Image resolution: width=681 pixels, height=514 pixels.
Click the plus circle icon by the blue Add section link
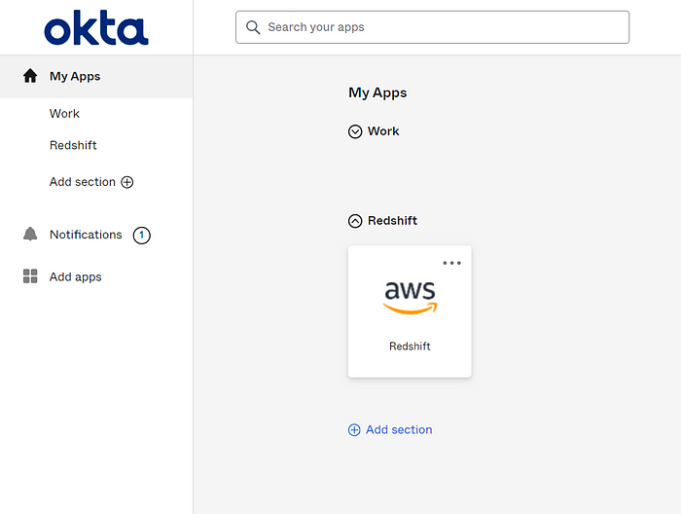pyautogui.click(x=354, y=429)
